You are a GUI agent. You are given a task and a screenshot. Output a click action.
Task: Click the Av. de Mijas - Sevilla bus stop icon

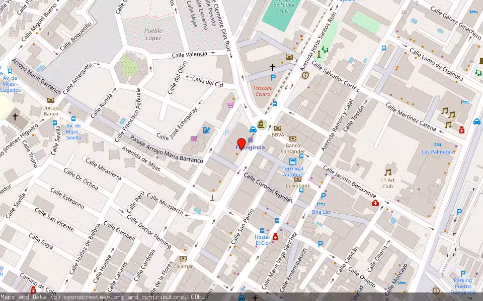pyautogui.click(x=73, y=119)
